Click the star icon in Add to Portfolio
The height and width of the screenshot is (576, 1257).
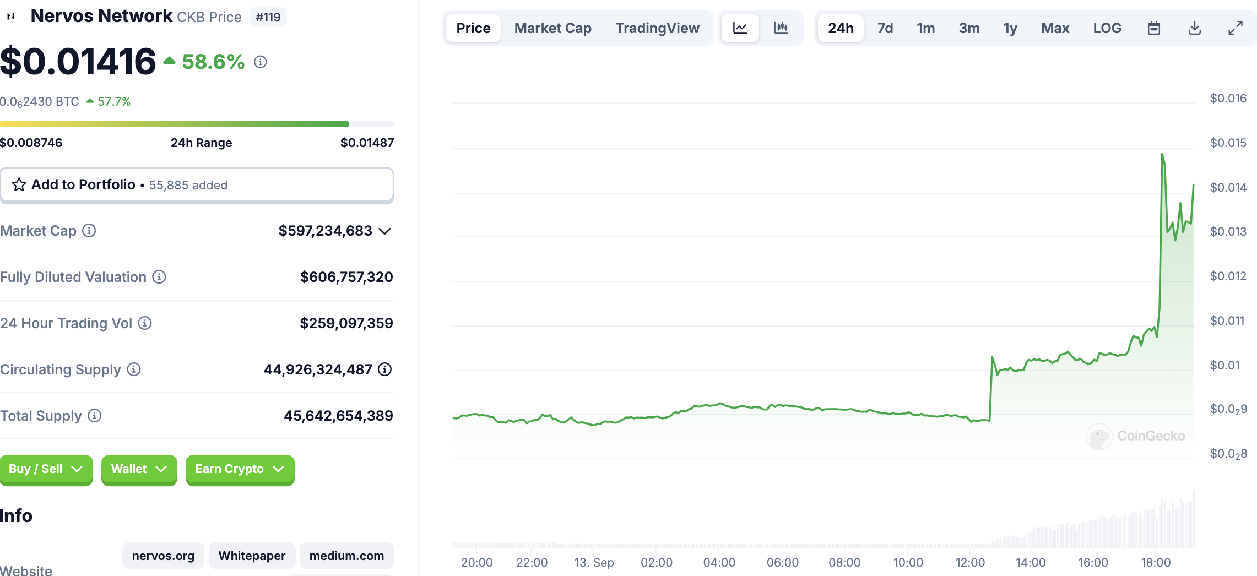[x=19, y=184]
